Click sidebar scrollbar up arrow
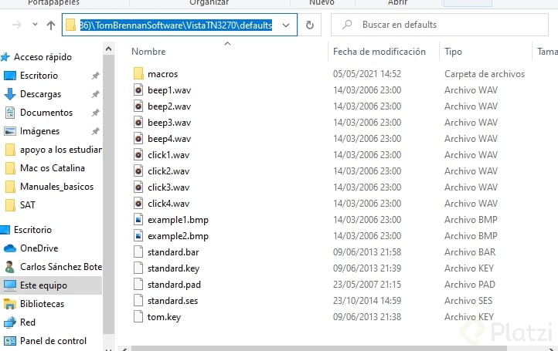The width and height of the screenshot is (558, 351). click(108, 49)
